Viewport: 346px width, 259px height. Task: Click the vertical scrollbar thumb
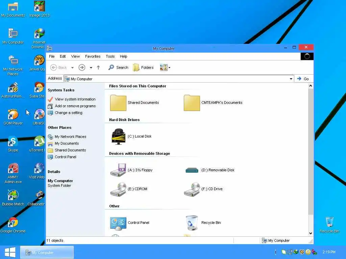click(311, 152)
